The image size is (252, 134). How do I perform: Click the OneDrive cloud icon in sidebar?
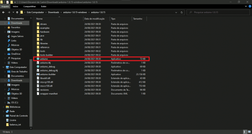(x=9, y=54)
